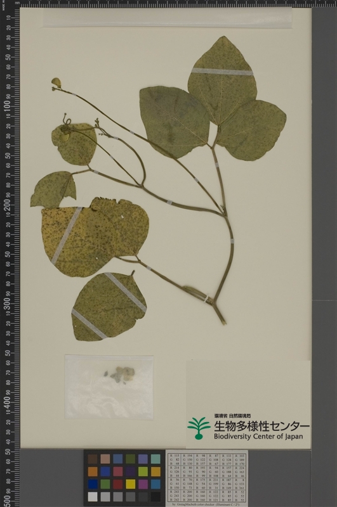Click the small yellow flower bud at stem tip
The width and height of the screenshot is (337, 507).
coord(56,83)
